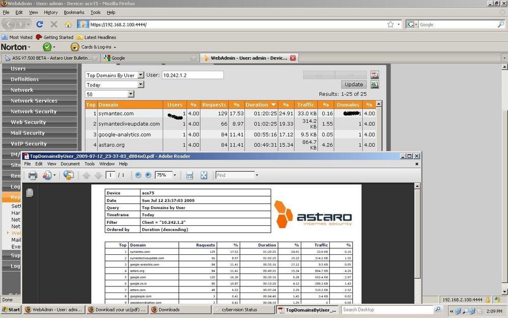Open the Document menu in Adobe Reader

[x=70, y=164]
